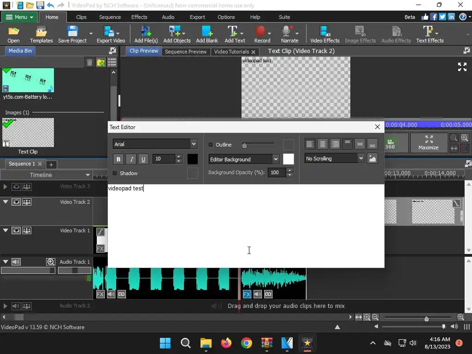Image resolution: width=472 pixels, height=354 pixels.
Task: Click Add Text icon
Action: (232, 31)
